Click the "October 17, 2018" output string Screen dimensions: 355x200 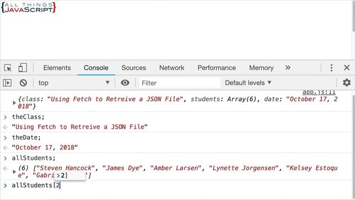pyautogui.click(x=44, y=147)
